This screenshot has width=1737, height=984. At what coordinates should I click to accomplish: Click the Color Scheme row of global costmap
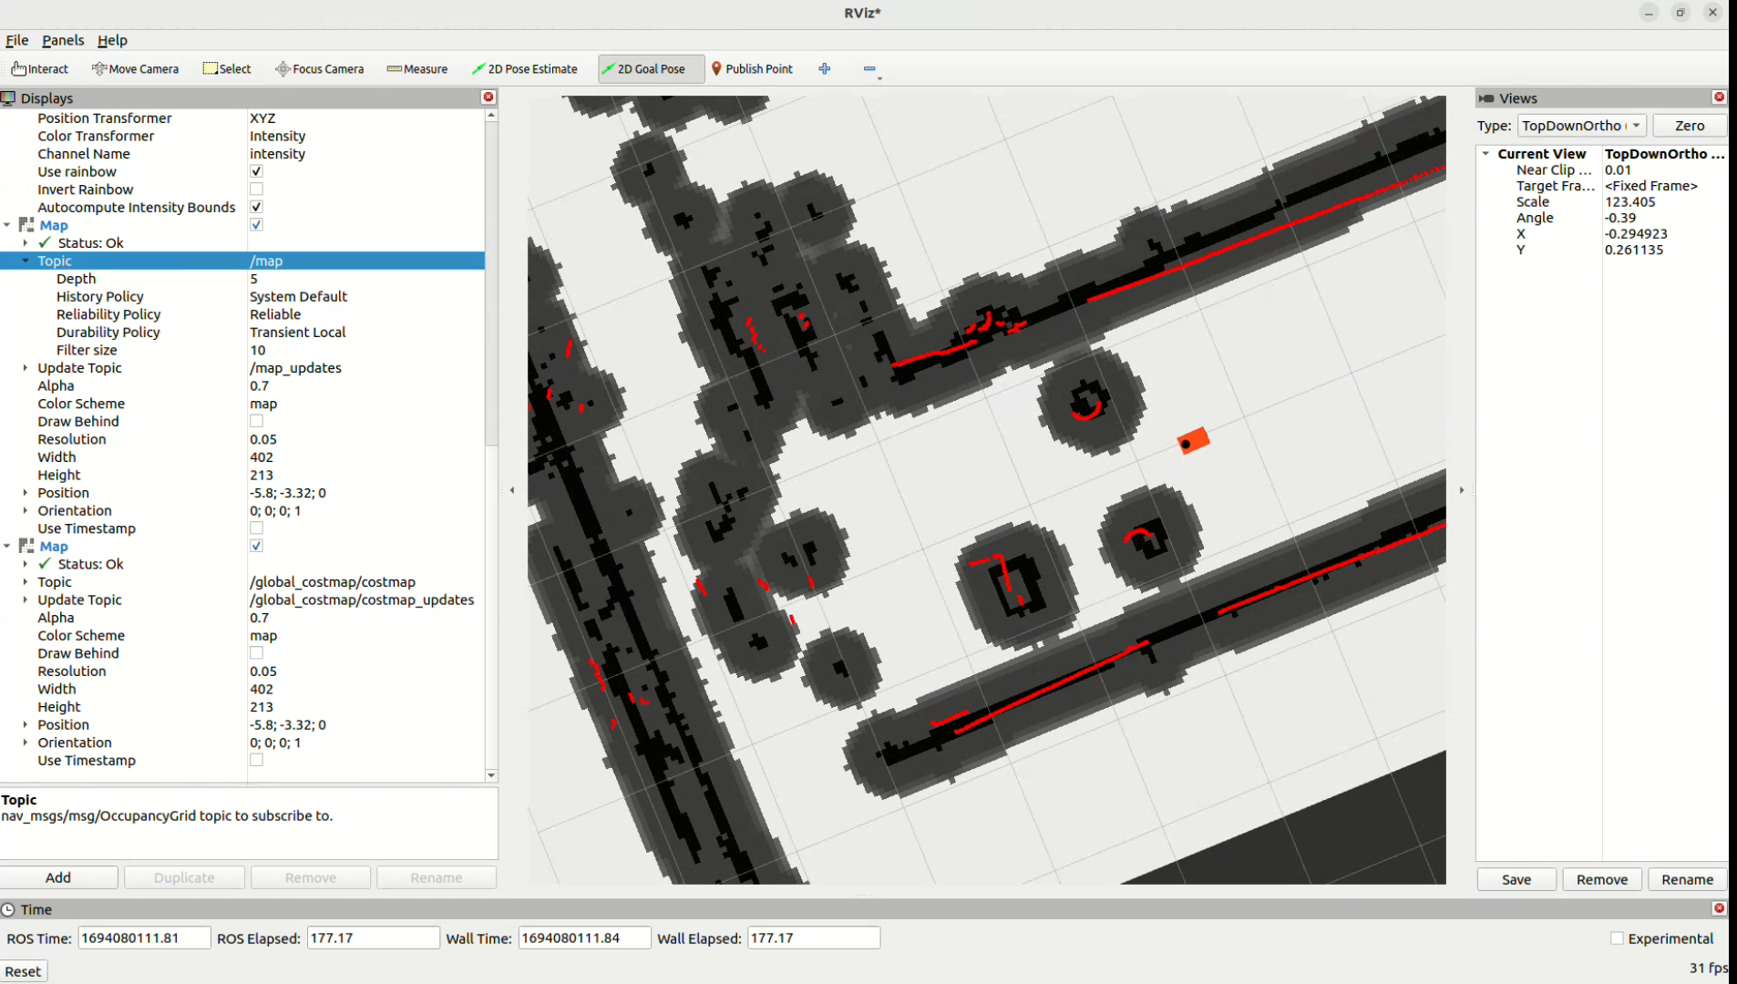coord(242,635)
